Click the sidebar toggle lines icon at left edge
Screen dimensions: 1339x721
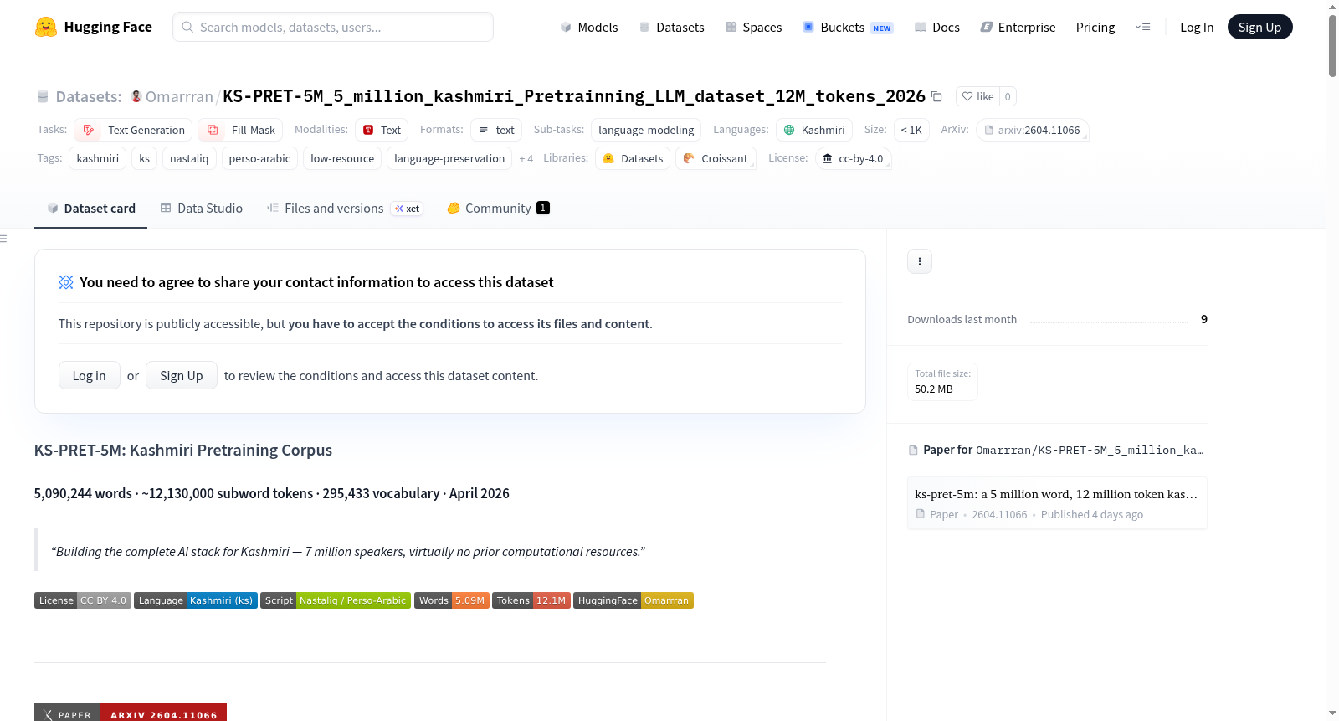pos(3,239)
